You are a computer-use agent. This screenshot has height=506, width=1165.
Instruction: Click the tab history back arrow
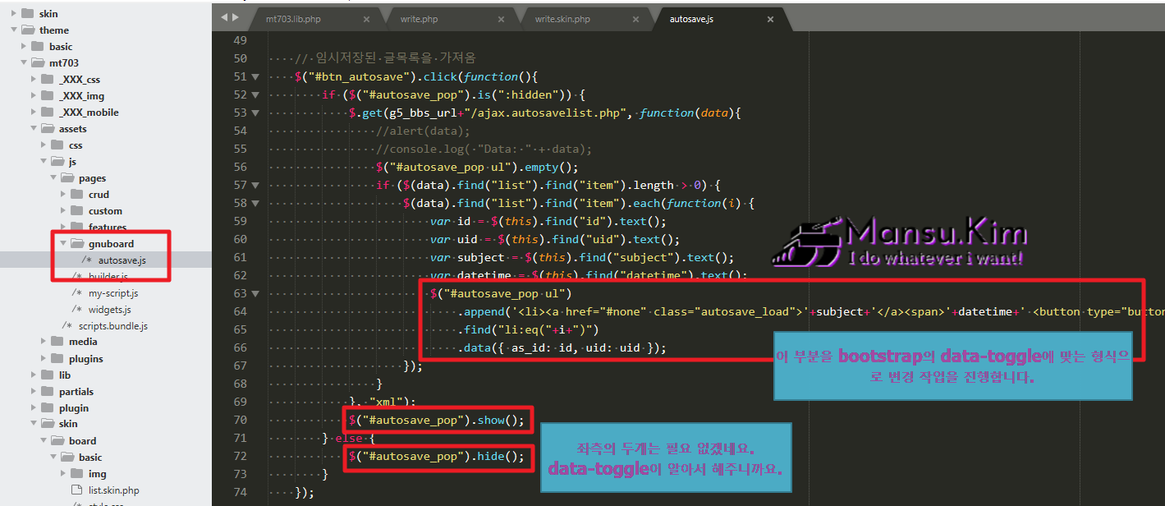click(225, 17)
